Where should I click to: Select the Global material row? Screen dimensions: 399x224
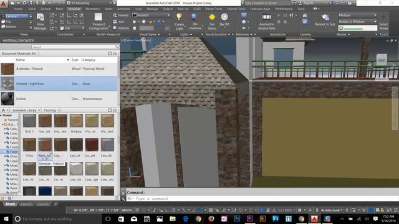click(59, 99)
